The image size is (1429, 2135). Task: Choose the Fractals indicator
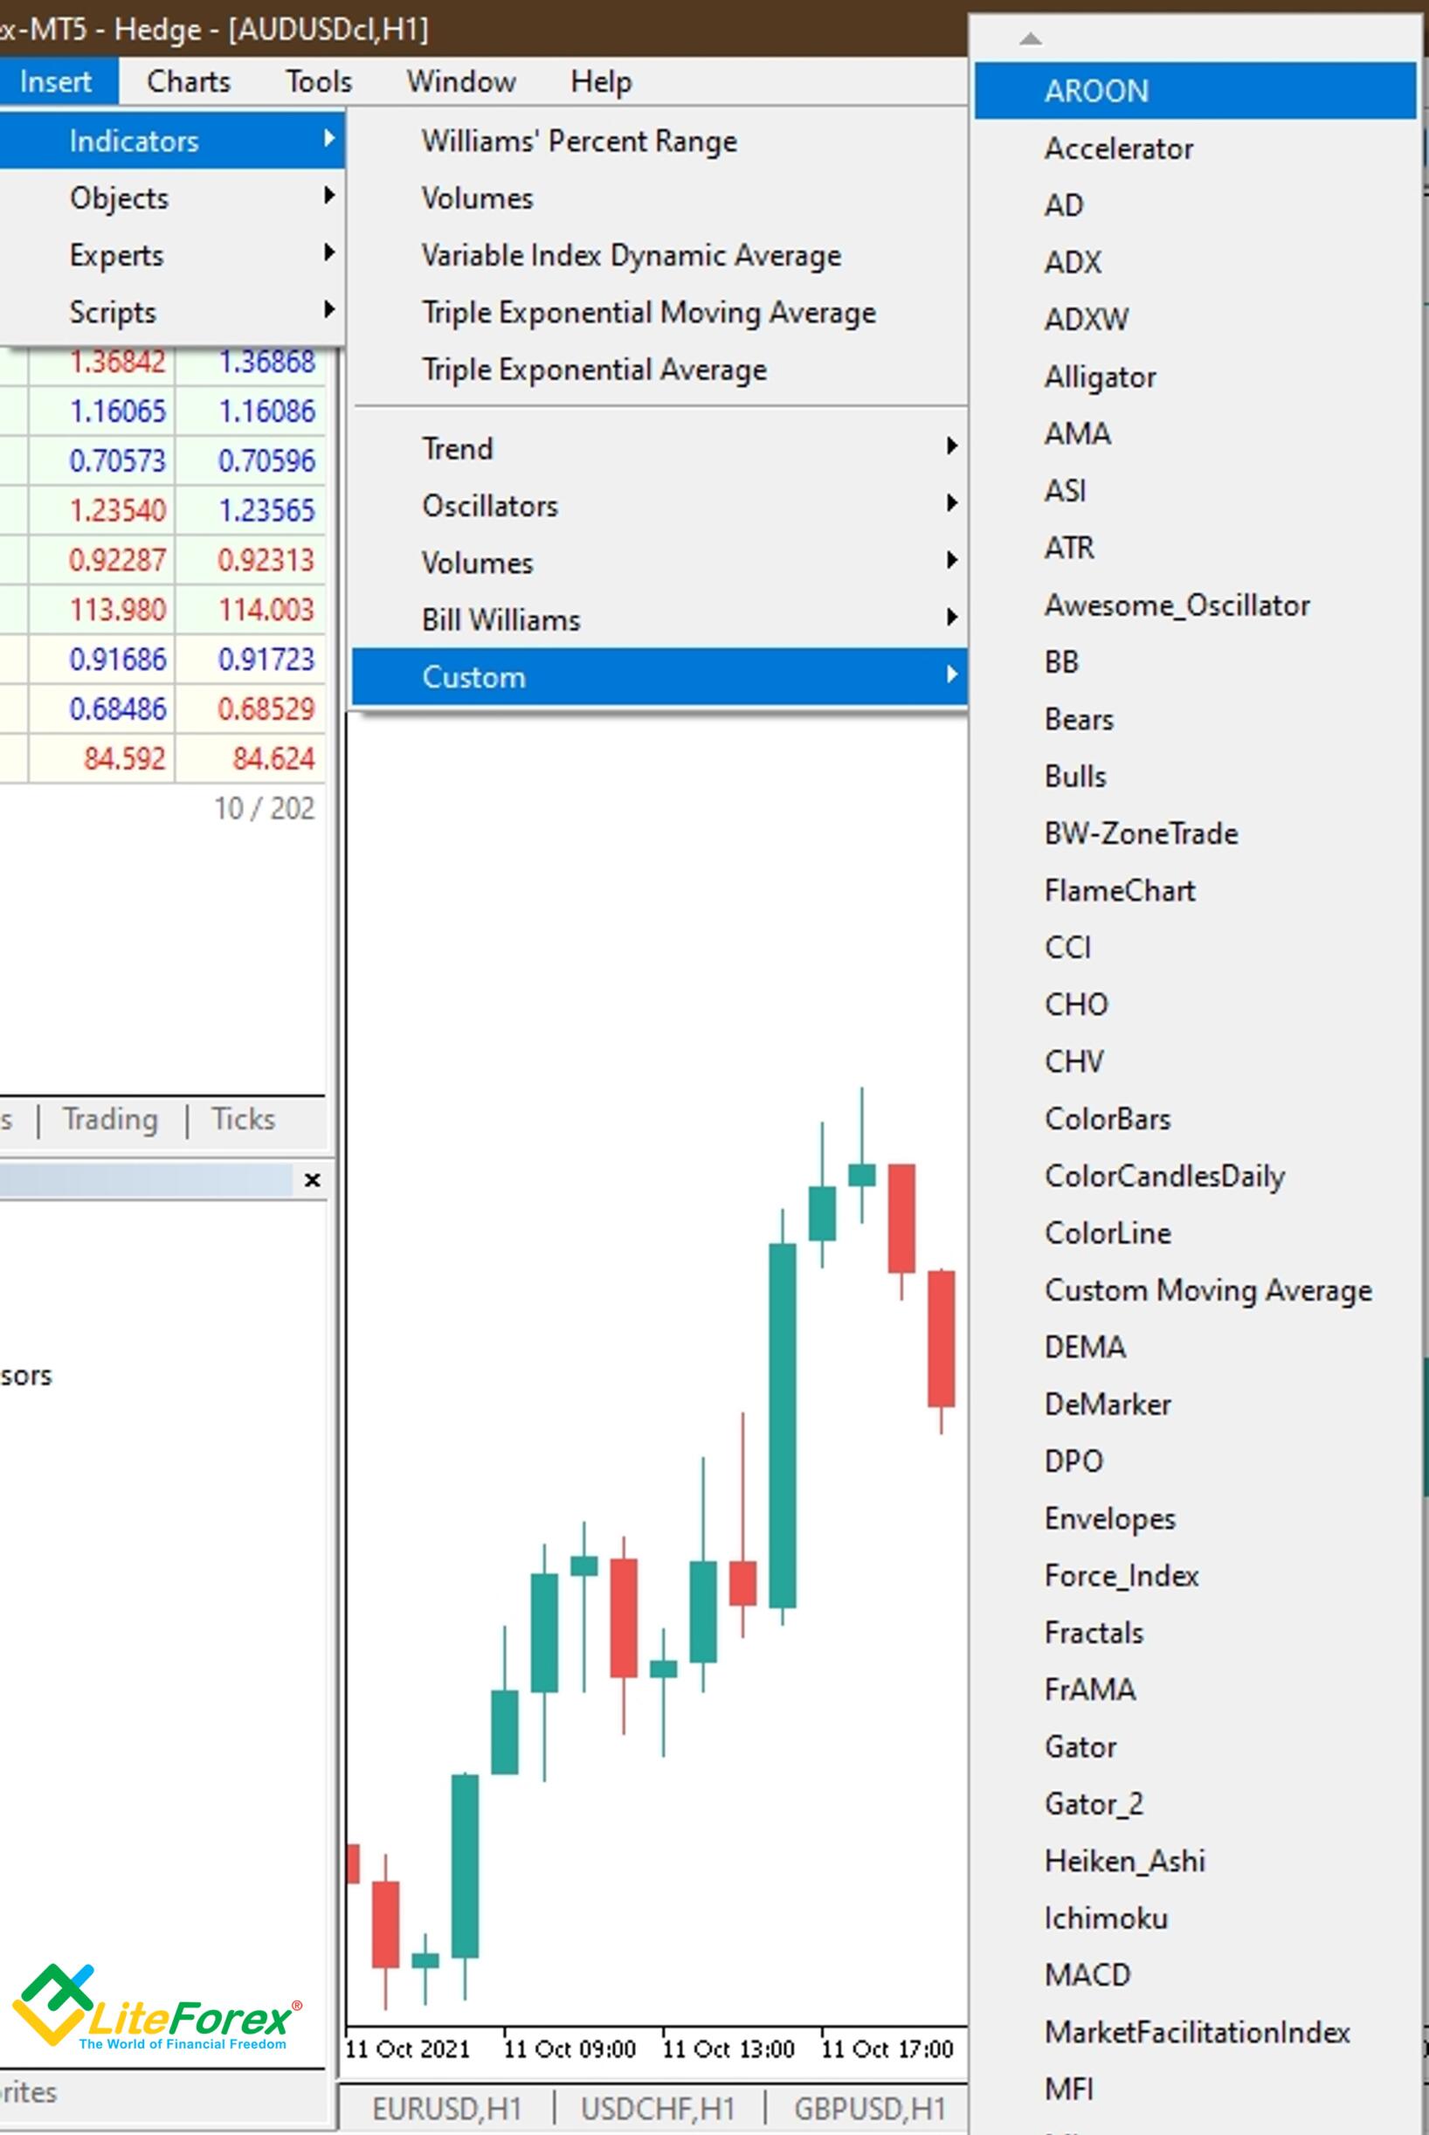(1094, 1632)
